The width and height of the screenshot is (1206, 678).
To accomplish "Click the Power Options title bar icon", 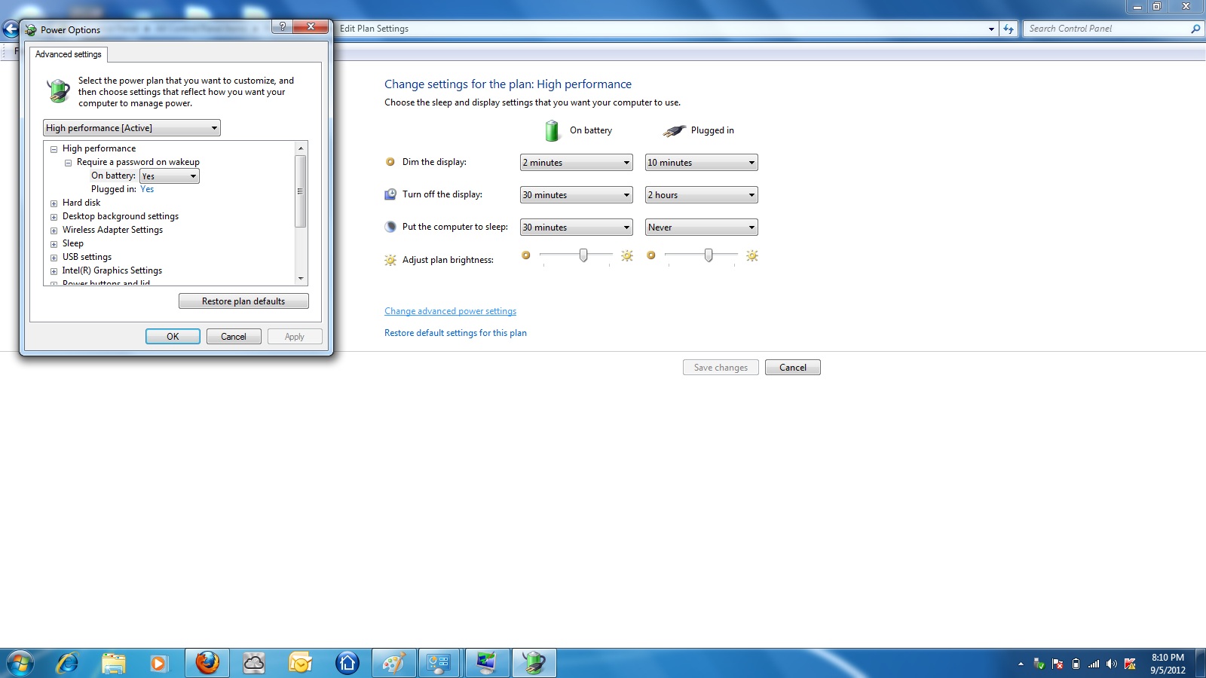I will 31,30.
